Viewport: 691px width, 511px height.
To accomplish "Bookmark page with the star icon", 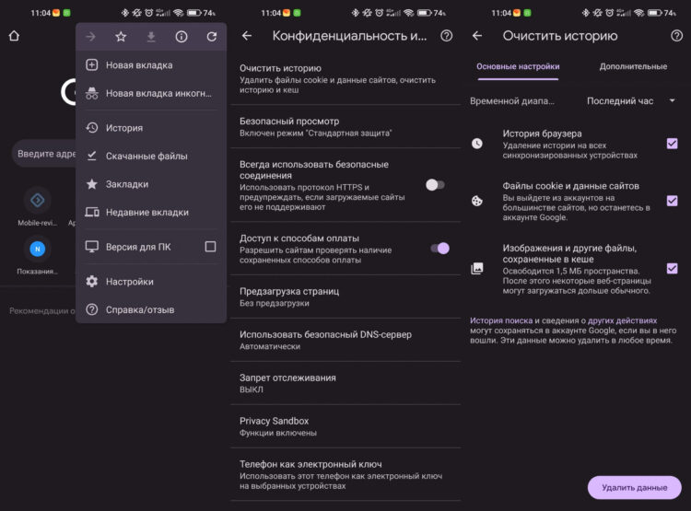I will [x=121, y=37].
